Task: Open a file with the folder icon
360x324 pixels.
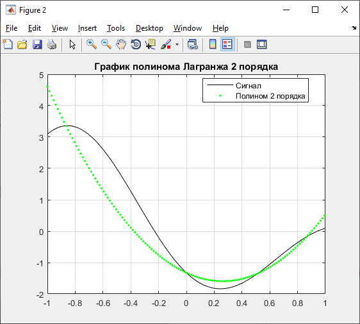Action: coord(22,44)
